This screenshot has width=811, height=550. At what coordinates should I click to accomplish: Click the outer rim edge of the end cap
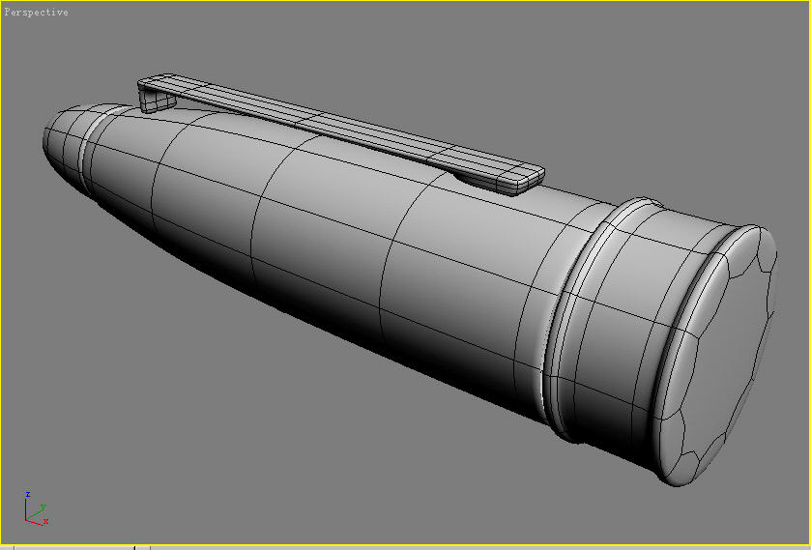[768, 290]
